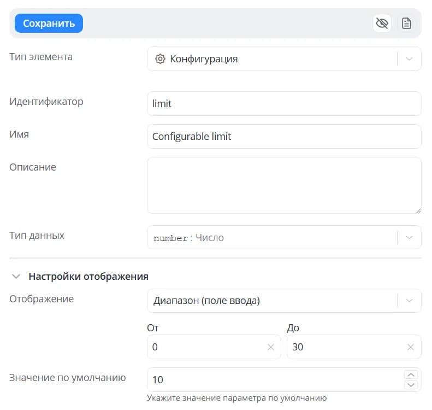
Task: Click into the empty Описание textarea
Action: click(x=284, y=185)
